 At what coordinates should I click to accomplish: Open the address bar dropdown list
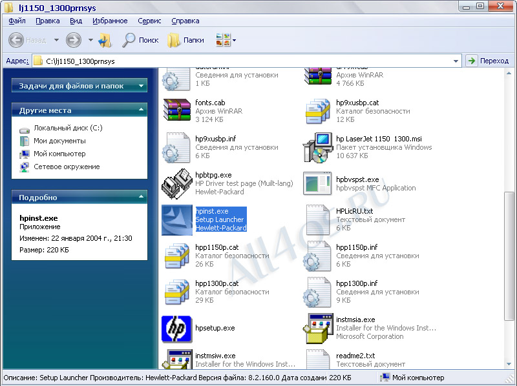[x=456, y=61]
